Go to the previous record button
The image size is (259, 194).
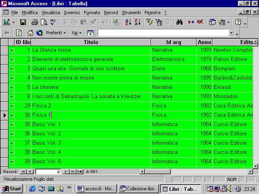coord(30,172)
